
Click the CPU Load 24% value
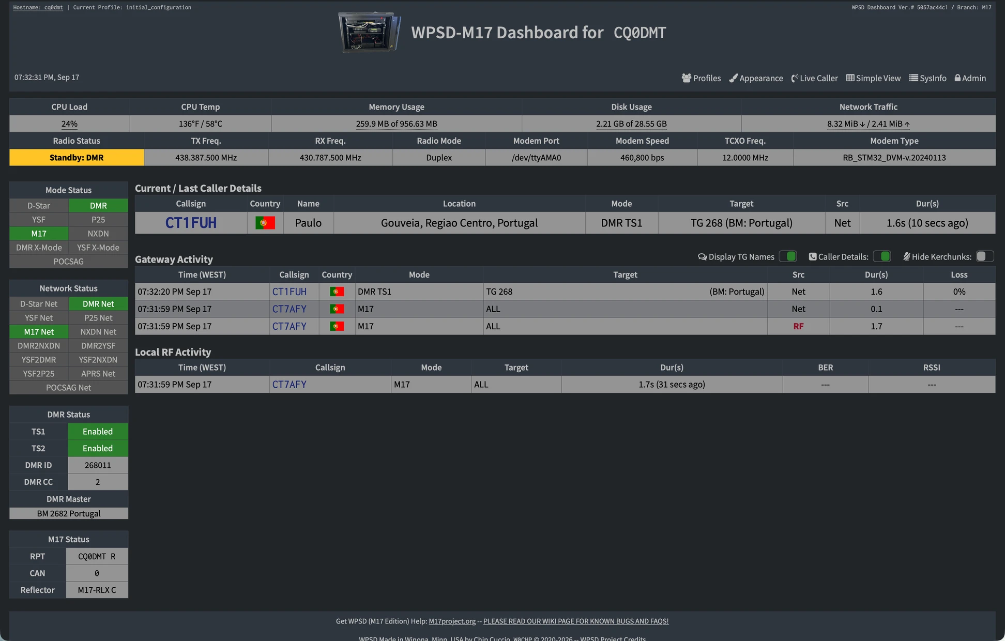[x=69, y=124]
